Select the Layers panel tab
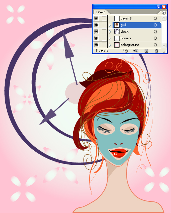The image size is (171, 213). pyautogui.click(x=100, y=12)
